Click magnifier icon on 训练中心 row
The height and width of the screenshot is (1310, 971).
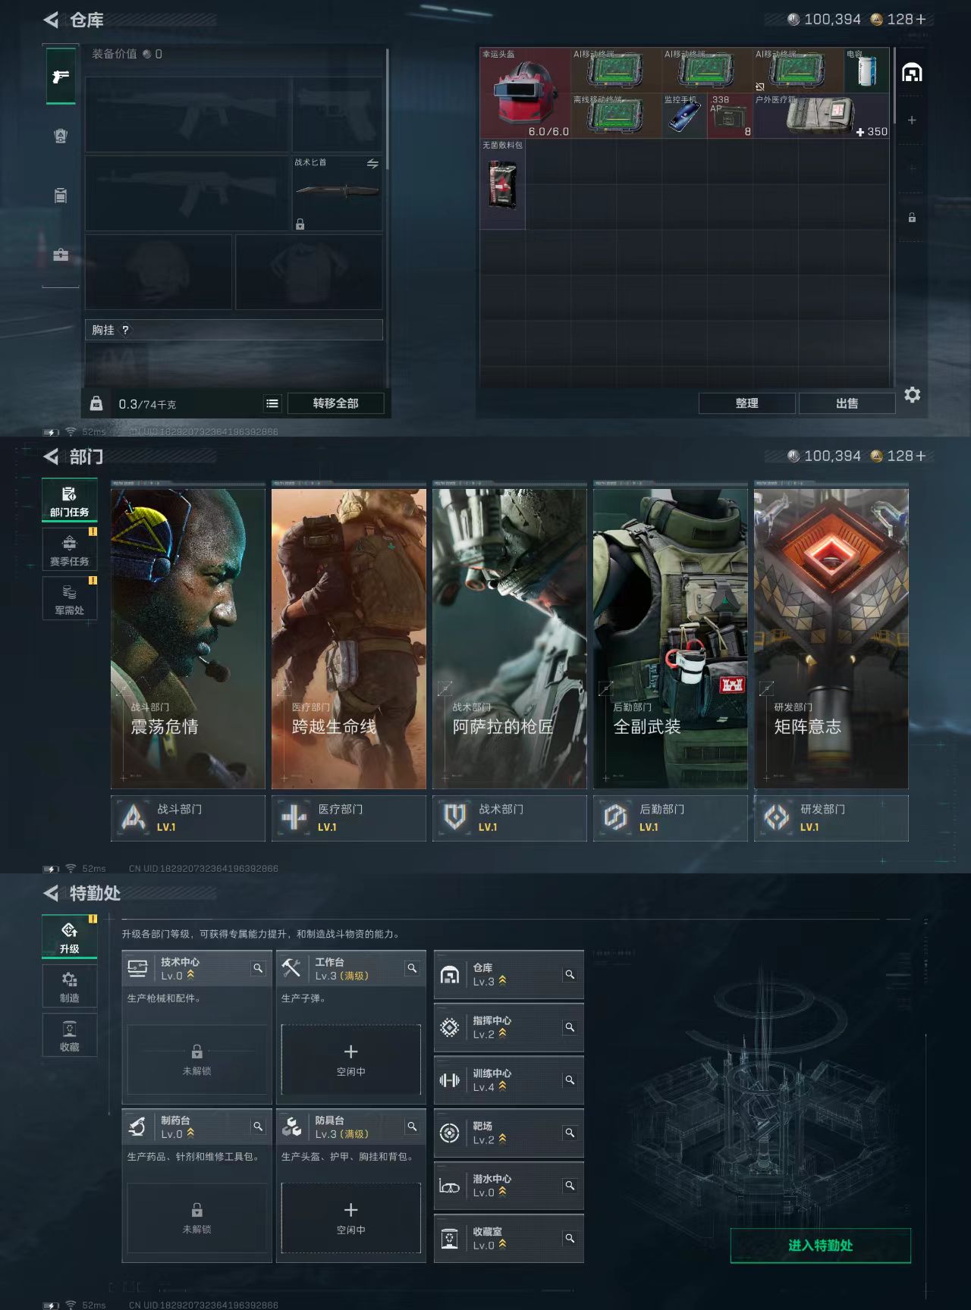click(x=570, y=1080)
